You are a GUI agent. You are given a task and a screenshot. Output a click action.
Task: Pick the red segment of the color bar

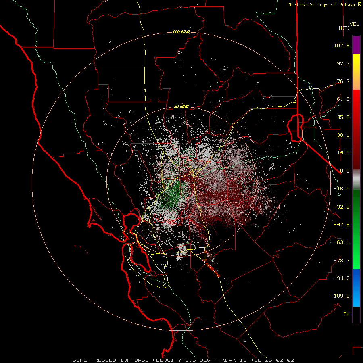[x=356, y=129]
